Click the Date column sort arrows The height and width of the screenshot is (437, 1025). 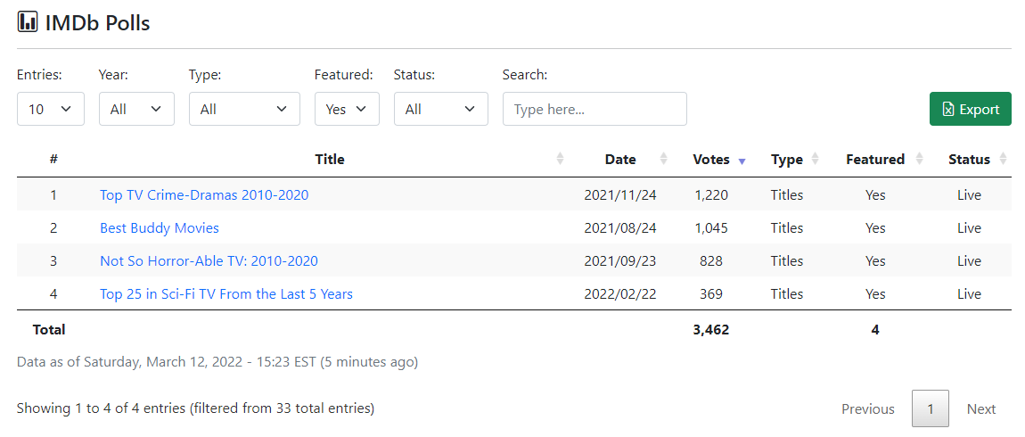click(663, 160)
